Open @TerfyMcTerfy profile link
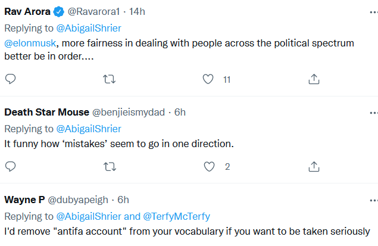The height and width of the screenshot is (246, 378). click(x=176, y=217)
